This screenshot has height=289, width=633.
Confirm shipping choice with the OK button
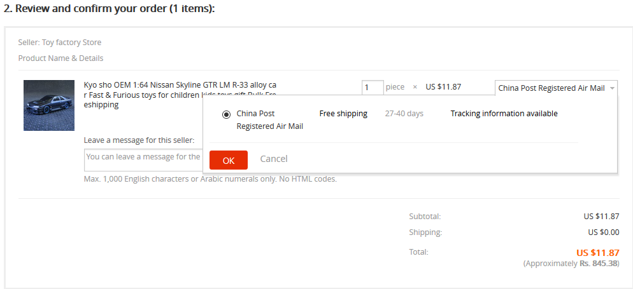pyautogui.click(x=229, y=160)
